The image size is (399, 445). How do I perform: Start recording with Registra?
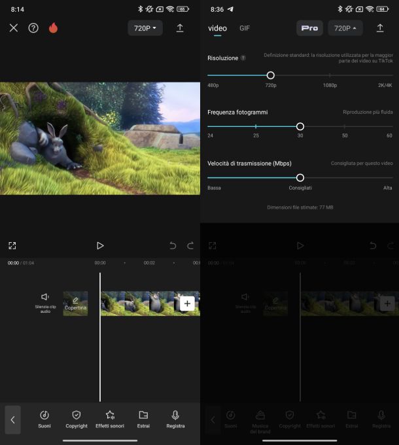(175, 419)
